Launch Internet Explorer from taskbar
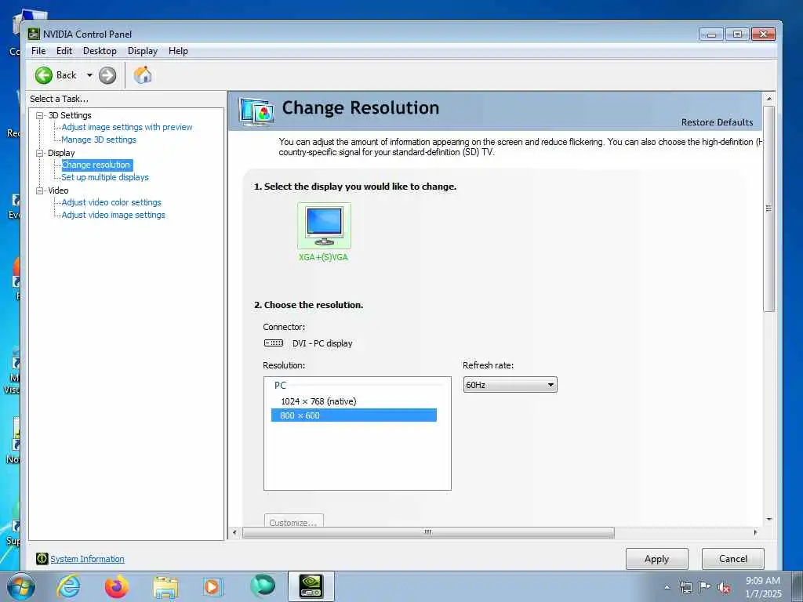 pos(69,586)
